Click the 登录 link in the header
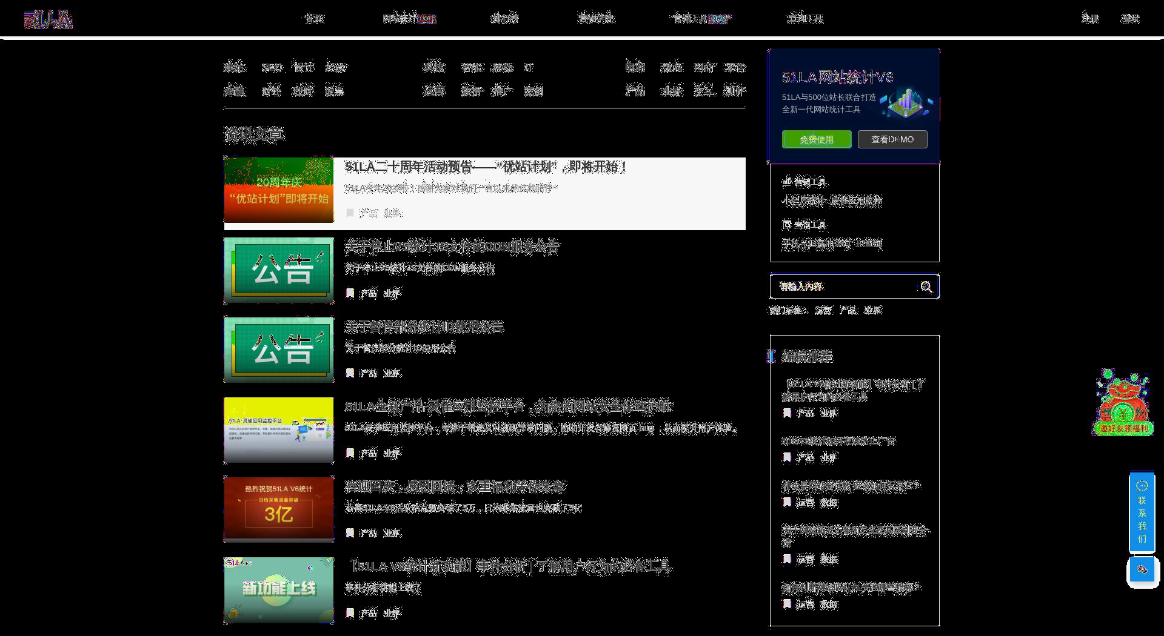Viewport: 1164px width, 636px height. click(x=1130, y=19)
